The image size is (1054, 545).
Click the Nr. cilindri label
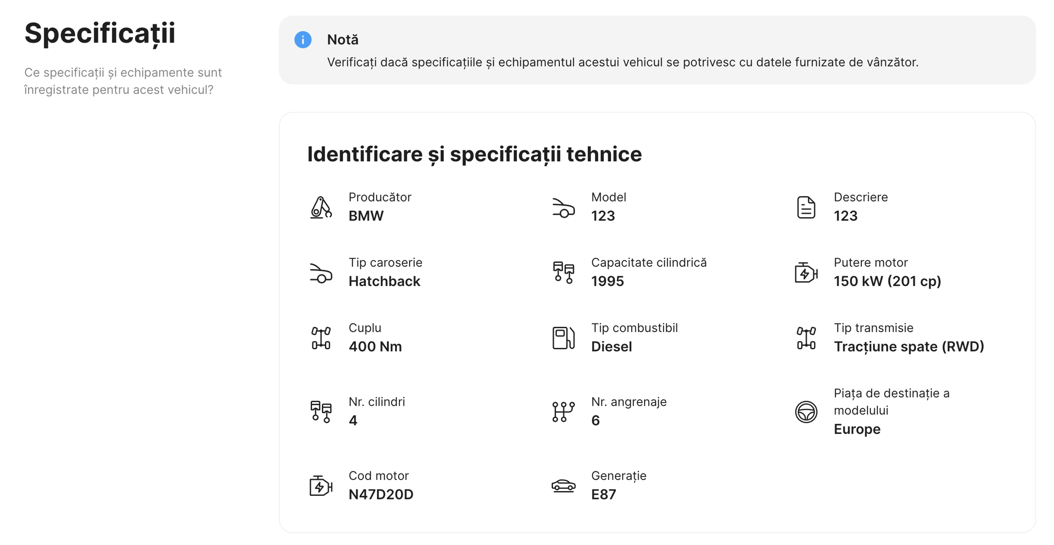376,402
